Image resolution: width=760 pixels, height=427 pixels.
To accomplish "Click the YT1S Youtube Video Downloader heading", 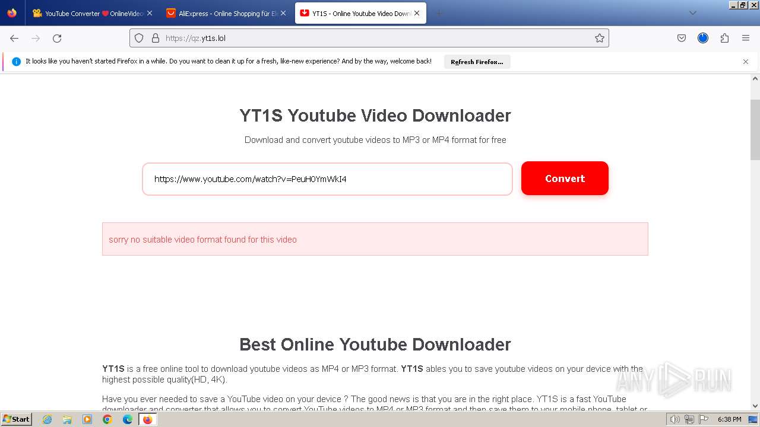I will pyautogui.click(x=375, y=116).
